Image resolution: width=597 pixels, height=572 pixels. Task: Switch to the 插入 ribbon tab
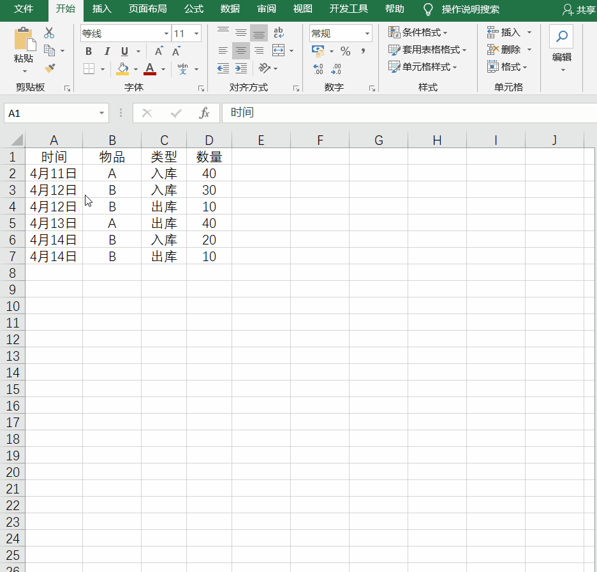point(101,9)
